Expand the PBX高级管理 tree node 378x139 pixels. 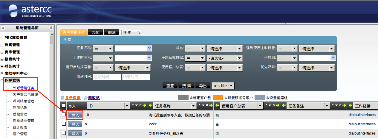tap(2, 38)
